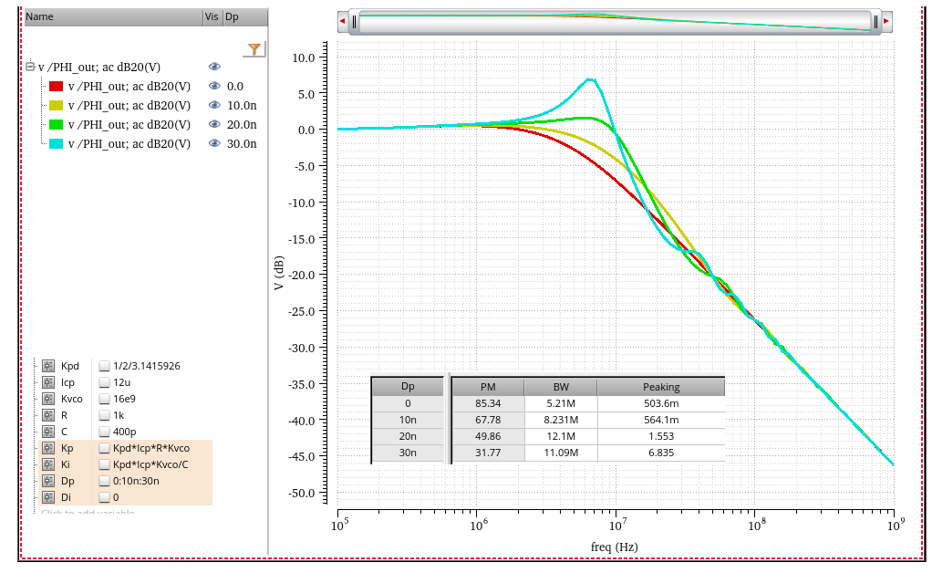Viewport: 932px width, 573px height.
Task: Hide the red trace with Dp 0.0
Action: 214,86
